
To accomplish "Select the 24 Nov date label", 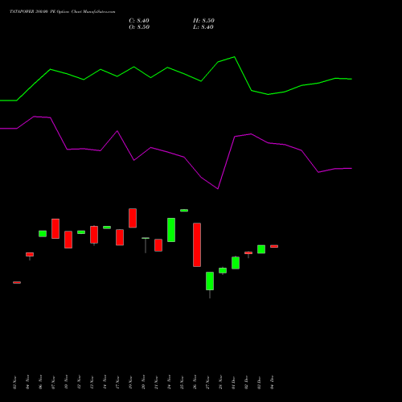I will click(x=169, y=382).
